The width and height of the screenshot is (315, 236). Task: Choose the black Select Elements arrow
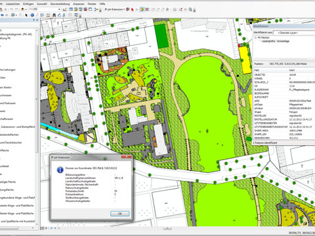click(x=26, y=15)
